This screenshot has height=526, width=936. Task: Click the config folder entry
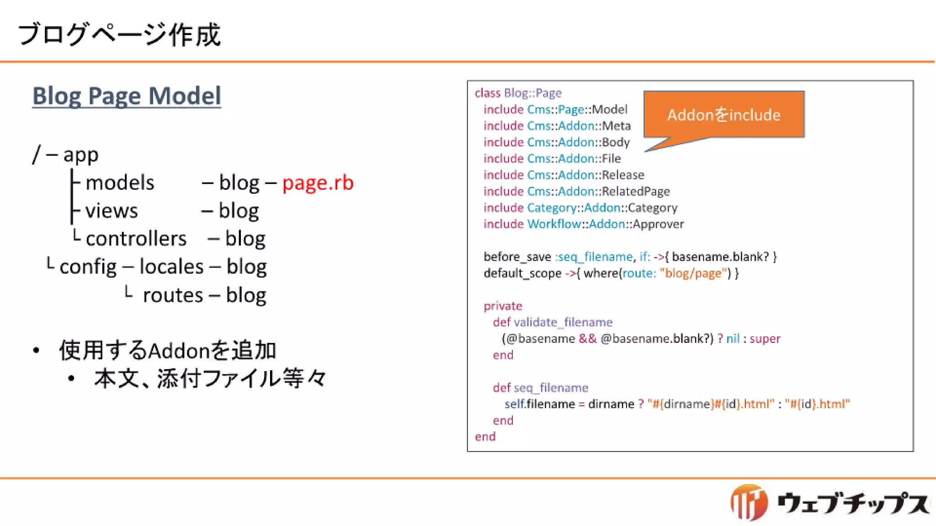point(88,267)
